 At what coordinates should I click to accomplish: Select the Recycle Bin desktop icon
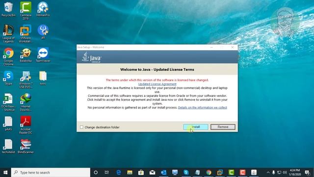pos(8,9)
